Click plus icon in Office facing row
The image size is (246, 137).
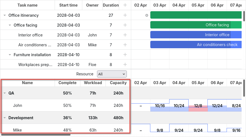[x=125, y=25]
